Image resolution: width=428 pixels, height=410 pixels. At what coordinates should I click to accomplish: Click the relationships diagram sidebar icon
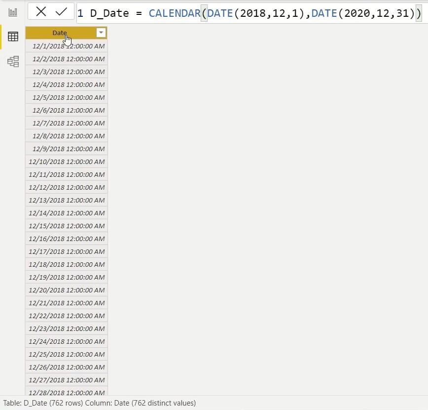[x=13, y=61]
